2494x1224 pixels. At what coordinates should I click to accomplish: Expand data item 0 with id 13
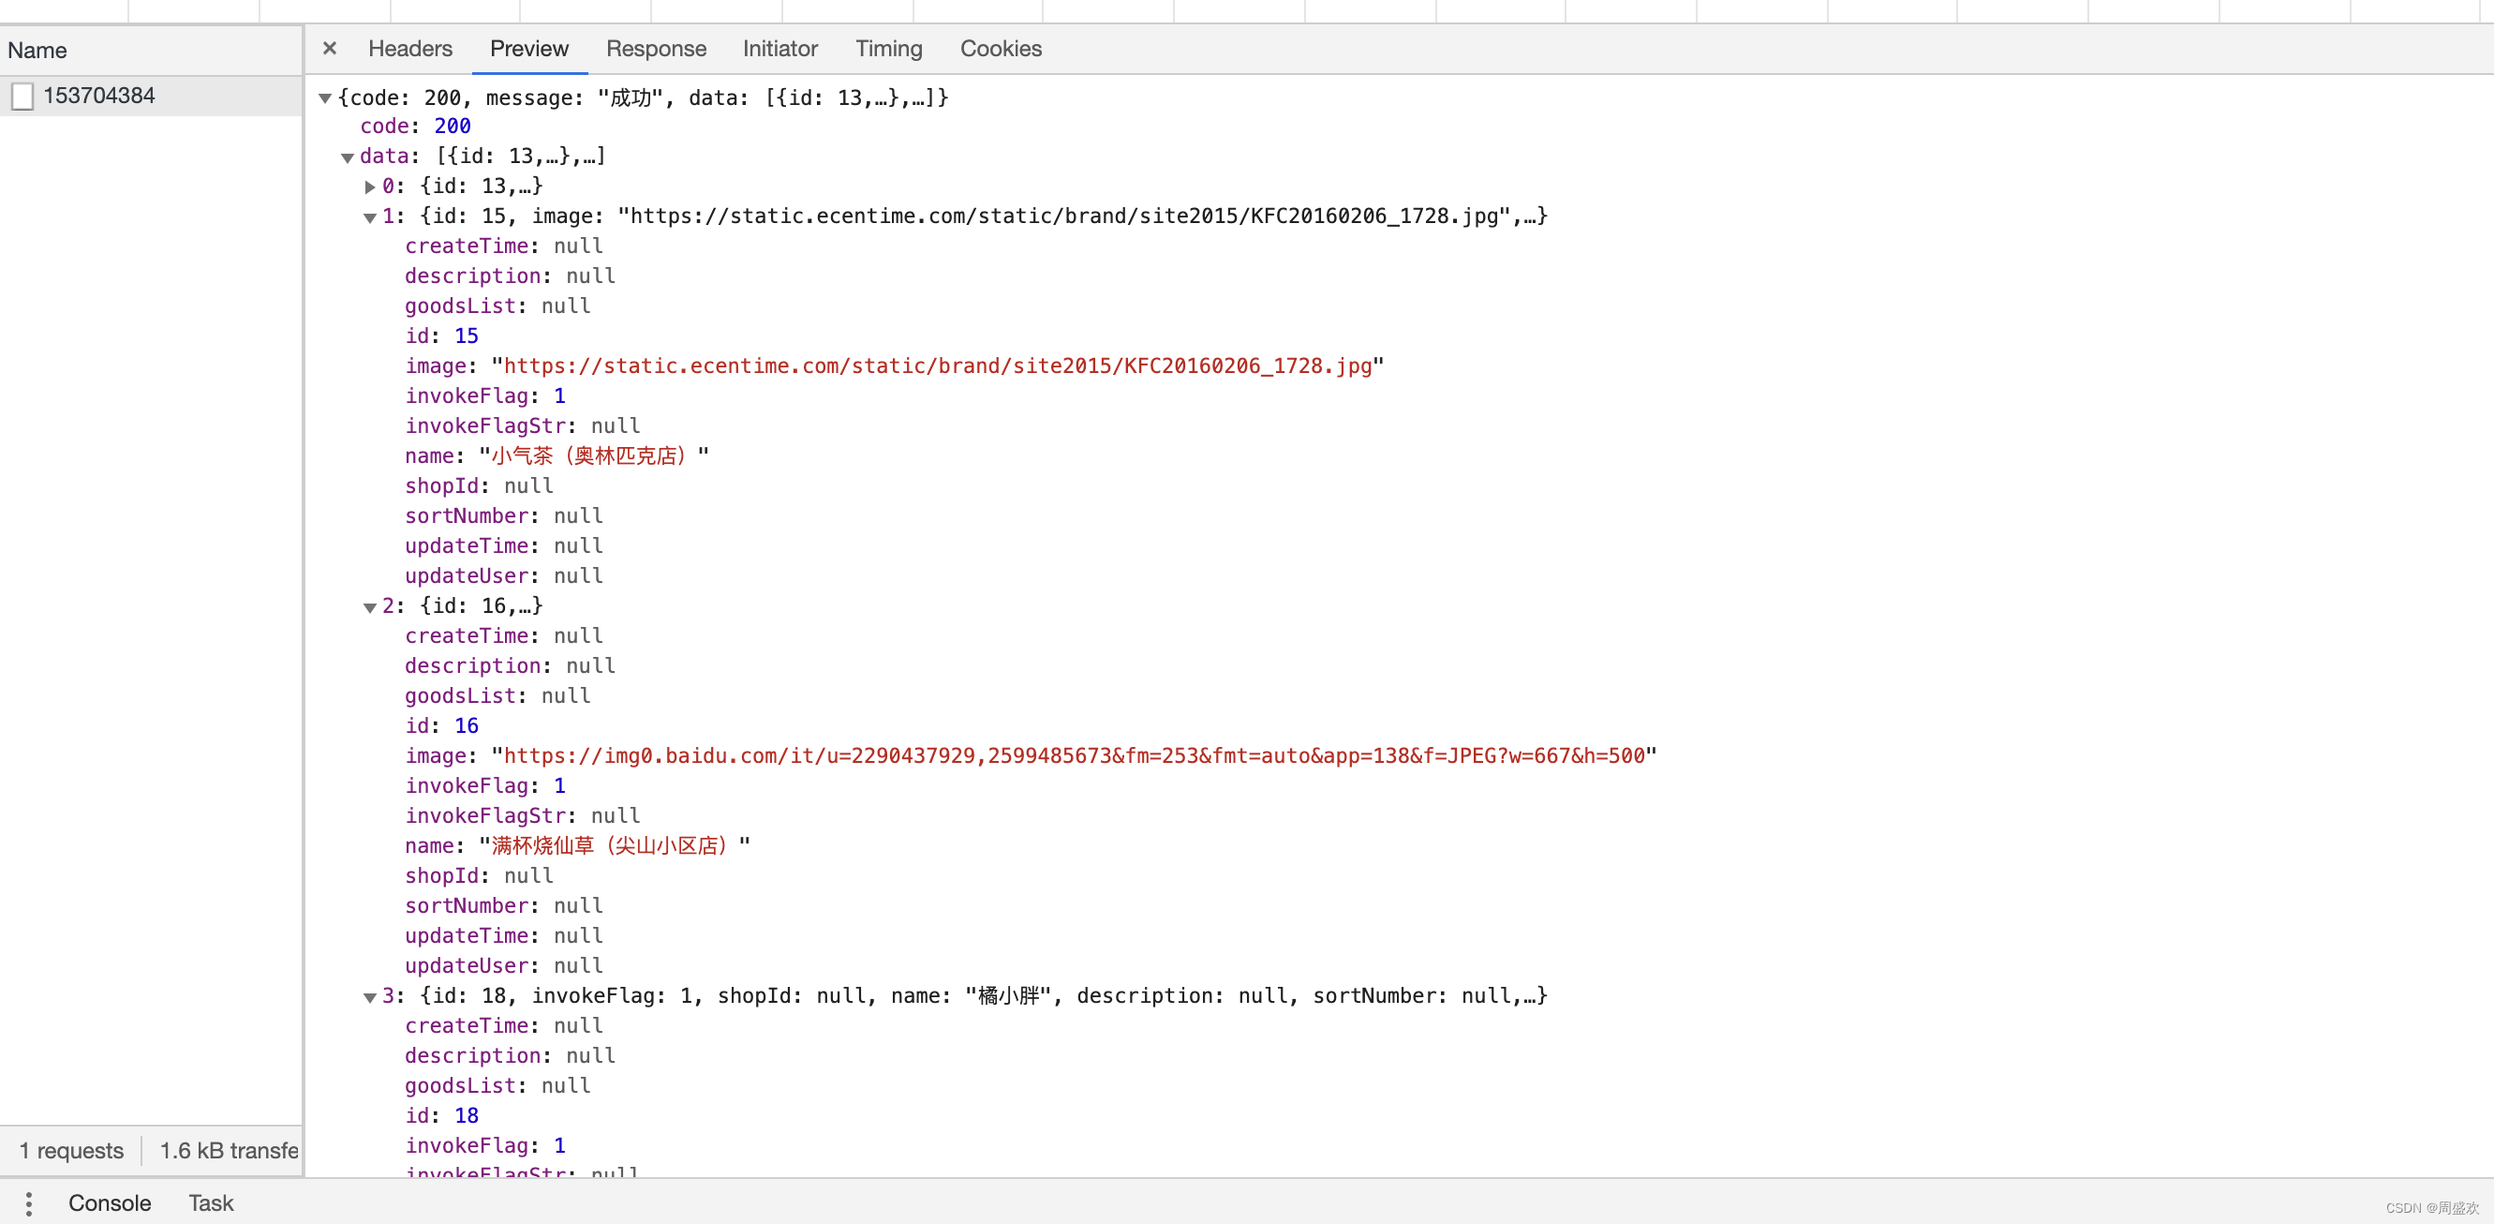coord(369,187)
